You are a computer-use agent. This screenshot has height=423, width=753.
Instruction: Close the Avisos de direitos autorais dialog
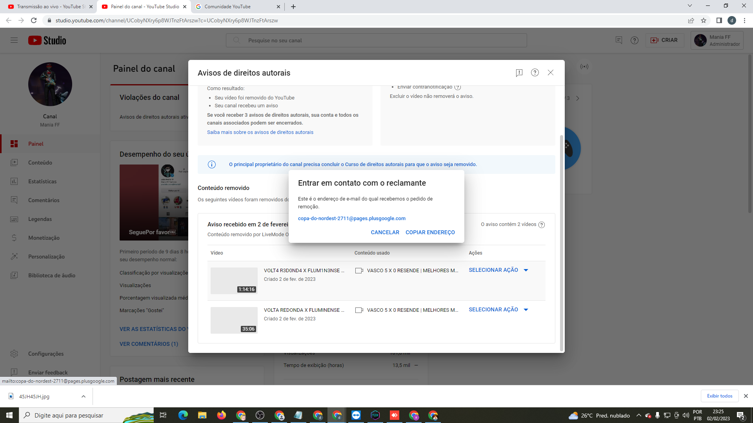click(x=550, y=72)
